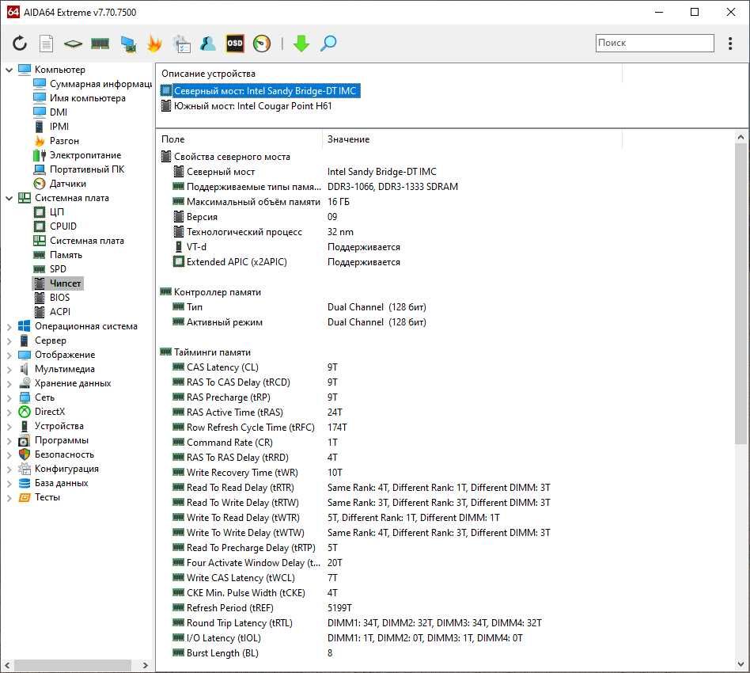
Task: Click the details pane scroll up arrow
Action: (741, 137)
